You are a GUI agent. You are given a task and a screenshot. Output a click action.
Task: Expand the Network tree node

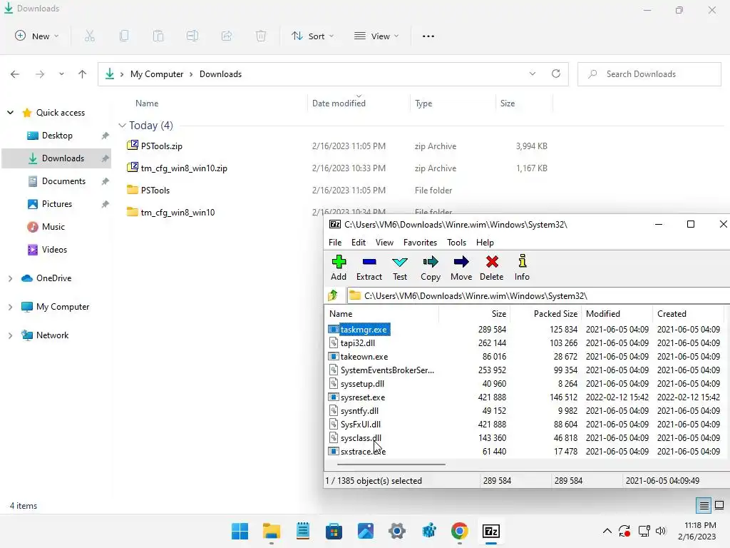[10, 335]
